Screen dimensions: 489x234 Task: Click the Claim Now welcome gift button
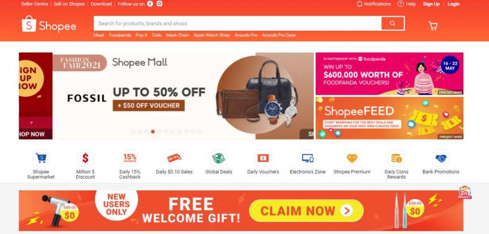tap(306, 211)
